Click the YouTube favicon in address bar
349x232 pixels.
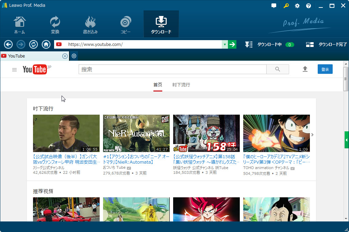(59, 44)
